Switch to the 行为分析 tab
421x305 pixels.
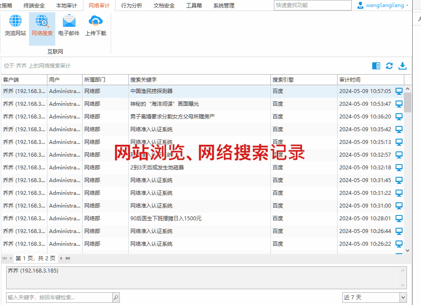click(x=131, y=6)
